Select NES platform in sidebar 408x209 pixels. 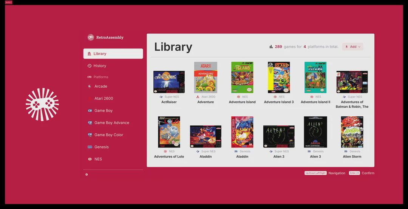pos(113,159)
